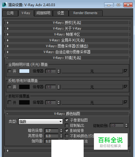
Task: Enable the 不影响颜色 checkbox
Action: [67, 136]
